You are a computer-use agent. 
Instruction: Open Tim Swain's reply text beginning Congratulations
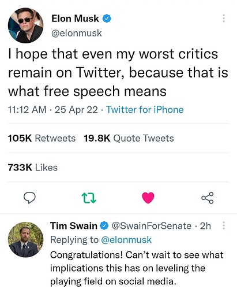click(x=137, y=268)
